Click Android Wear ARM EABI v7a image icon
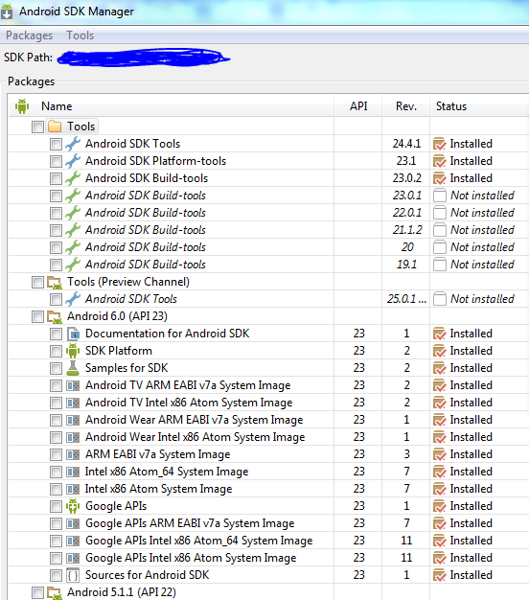 (x=73, y=420)
